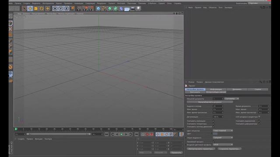Select the Live Selection arrow tool

tap(24, 8)
